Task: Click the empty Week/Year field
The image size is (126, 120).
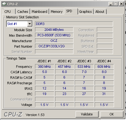Action: 105,52
